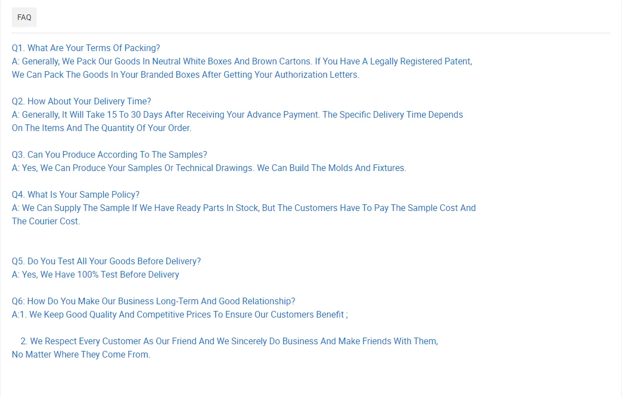This screenshot has height=397, width=622.
Task: Click the line about branded boxes authorization letters
Action: click(x=185, y=74)
